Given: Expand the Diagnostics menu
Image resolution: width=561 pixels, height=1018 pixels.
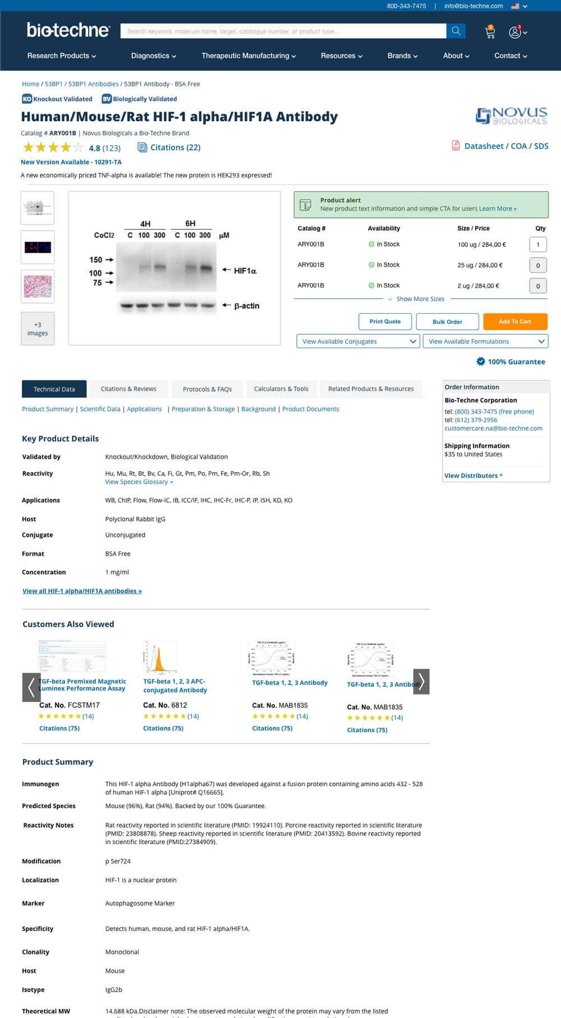Looking at the screenshot, I should (x=154, y=56).
